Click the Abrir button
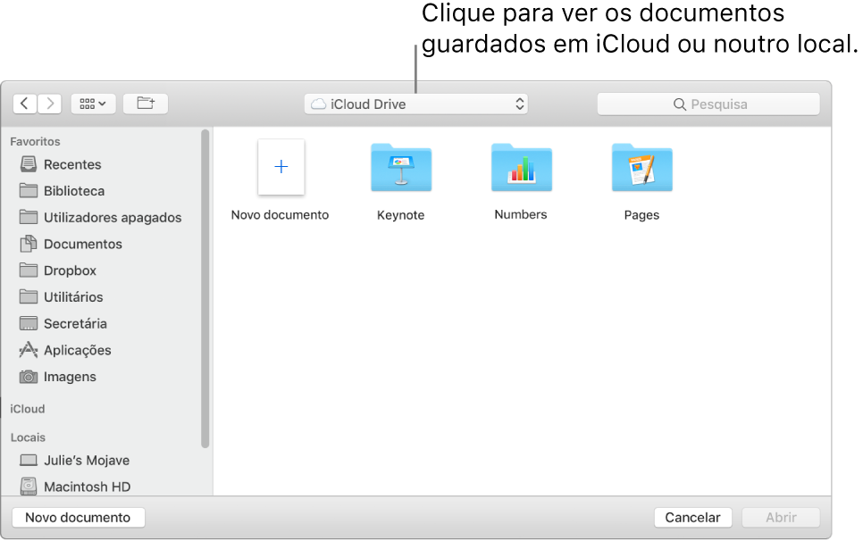The width and height of the screenshot is (863, 541). pyautogui.click(x=781, y=518)
